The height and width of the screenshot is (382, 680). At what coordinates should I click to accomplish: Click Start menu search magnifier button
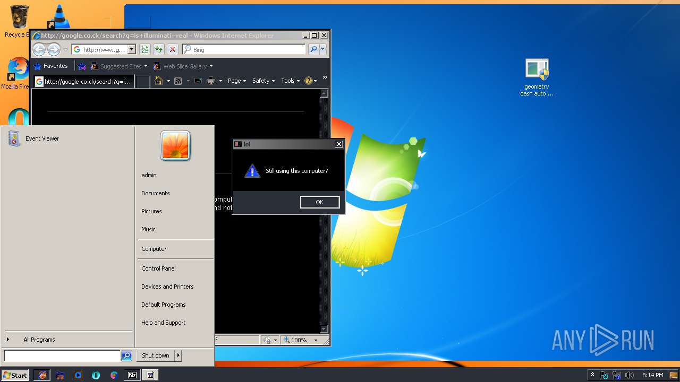coord(126,355)
